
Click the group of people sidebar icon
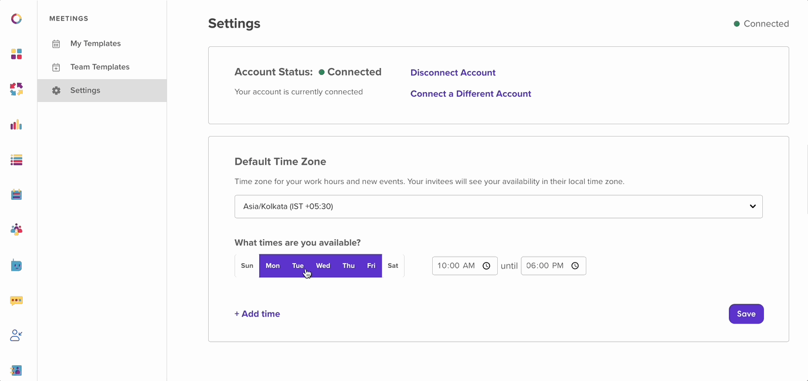(16, 230)
